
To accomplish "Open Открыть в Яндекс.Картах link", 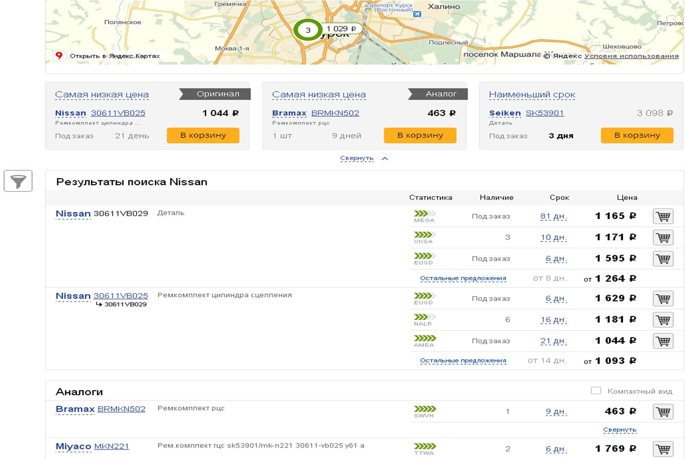I will coord(115,56).
